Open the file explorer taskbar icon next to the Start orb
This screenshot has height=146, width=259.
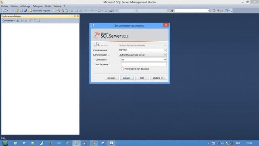click(15, 143)
